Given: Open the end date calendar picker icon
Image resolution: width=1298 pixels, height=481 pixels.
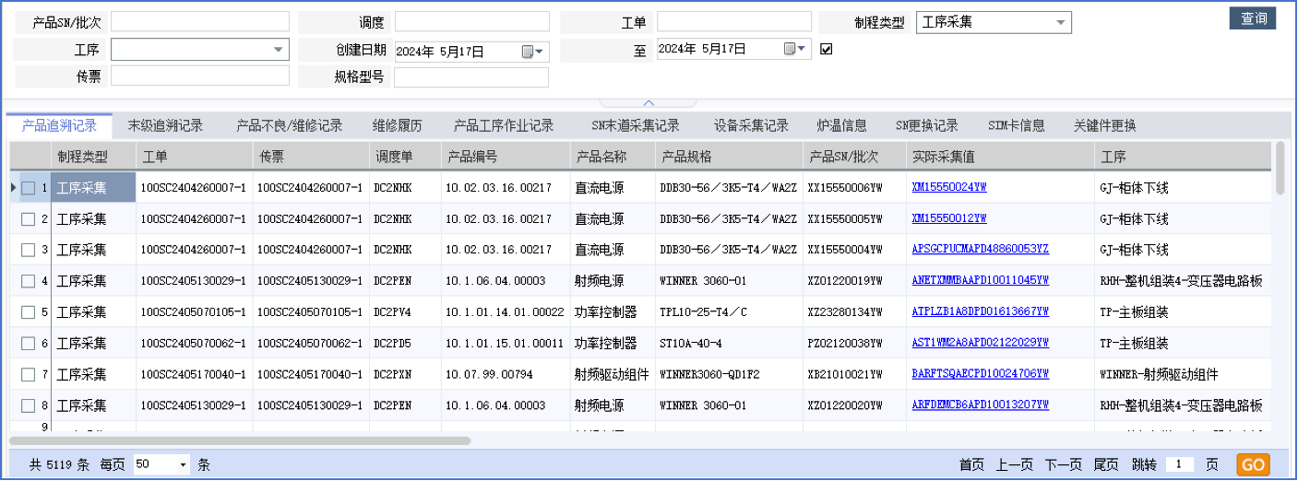Looking at the screenshot, I should [792, 49].
